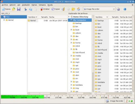Select My Computer in the explorer tree
Image resolution: width=135 pixels, height=104 pixels.
point(80,20)
